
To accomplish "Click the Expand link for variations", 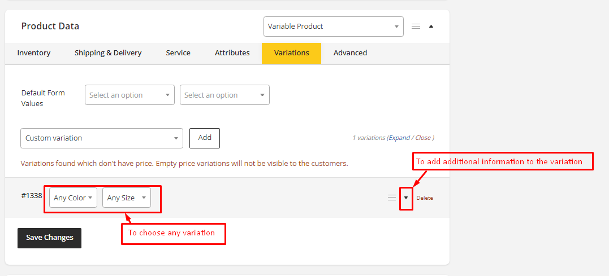I will coord(399,138).
